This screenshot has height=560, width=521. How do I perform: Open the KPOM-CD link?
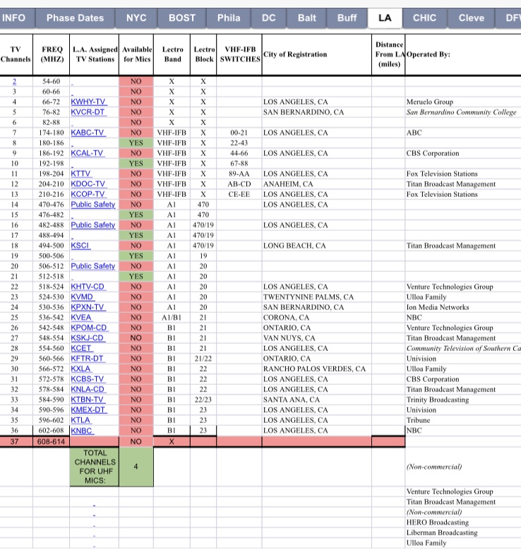pos(89,328)
